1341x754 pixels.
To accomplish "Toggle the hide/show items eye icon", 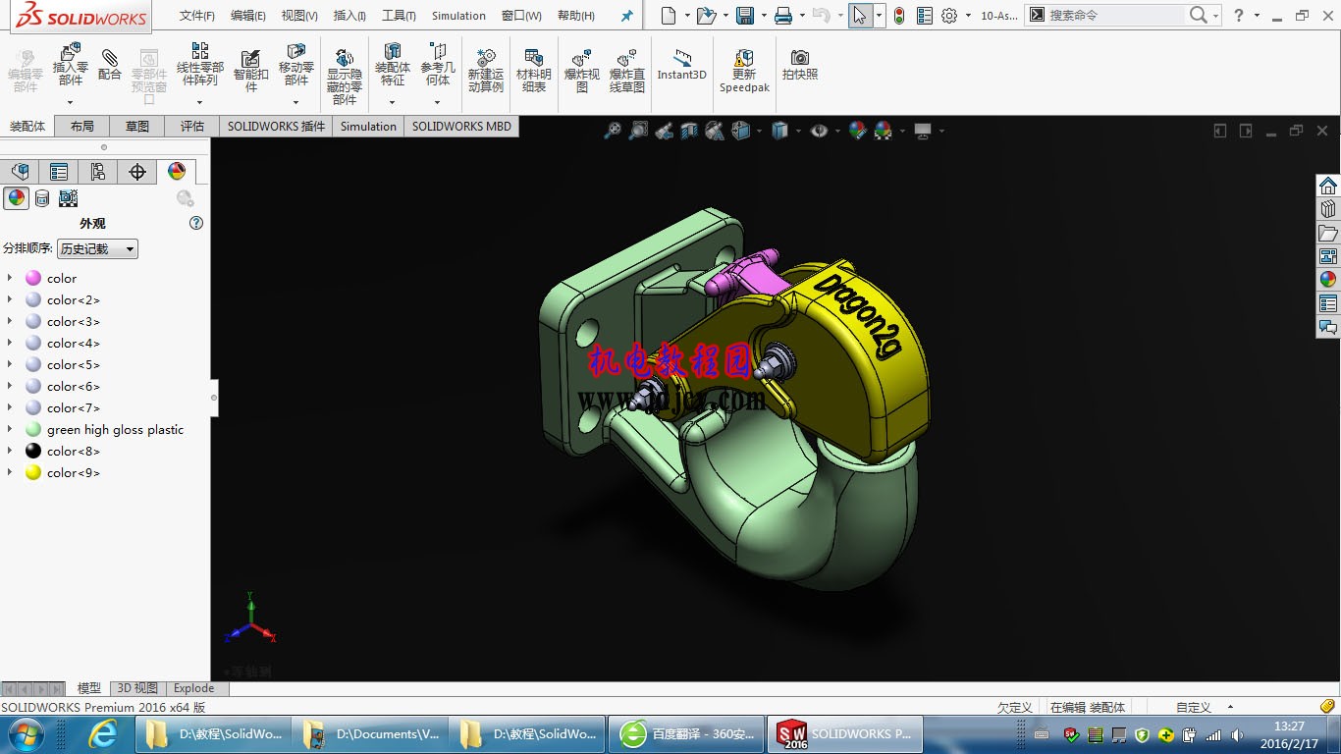I will 819,130.
